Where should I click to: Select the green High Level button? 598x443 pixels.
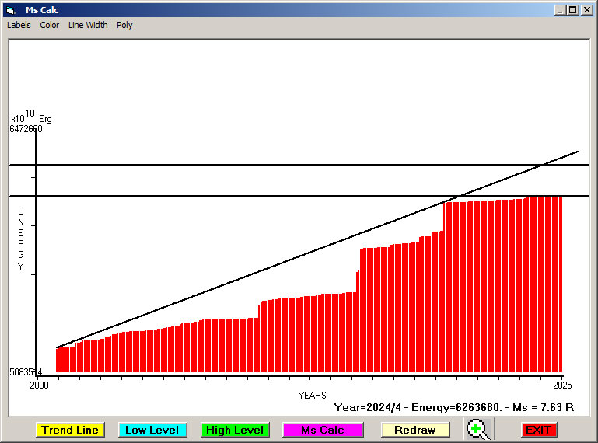pyautogui.click(x=234, y=430)
